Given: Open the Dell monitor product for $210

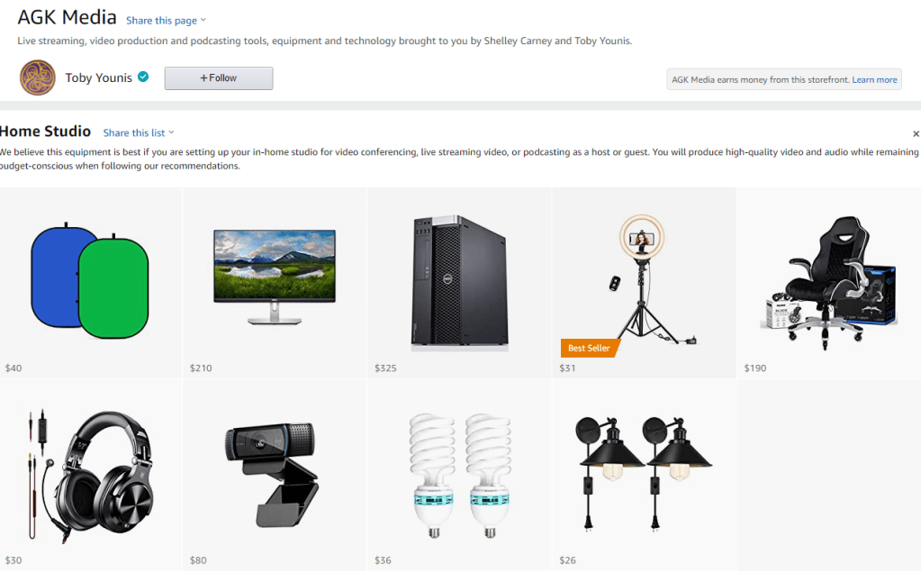Looking at the screenshot, I should click(x=275, y=277).
